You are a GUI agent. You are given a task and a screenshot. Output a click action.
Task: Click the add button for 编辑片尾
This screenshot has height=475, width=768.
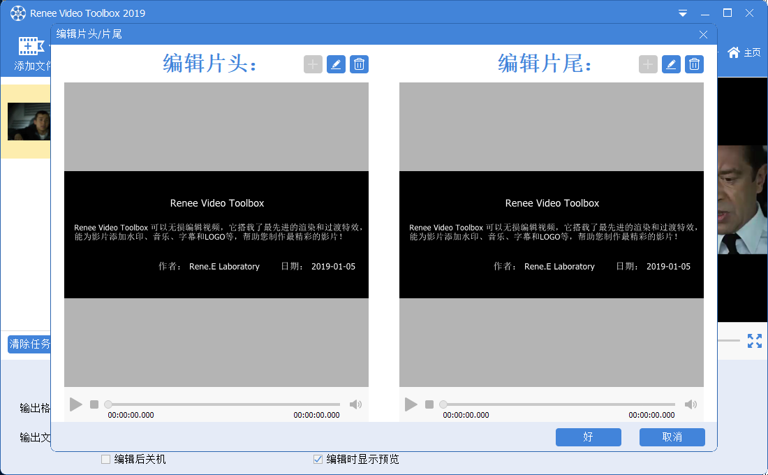pyautogui.click(x=648, y=64)
